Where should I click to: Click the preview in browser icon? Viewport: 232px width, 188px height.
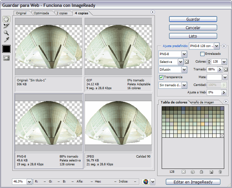click(x=146, y=182)
